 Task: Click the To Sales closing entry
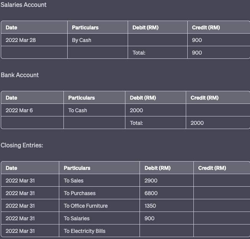pyautogui.click(x=99, y=181)
